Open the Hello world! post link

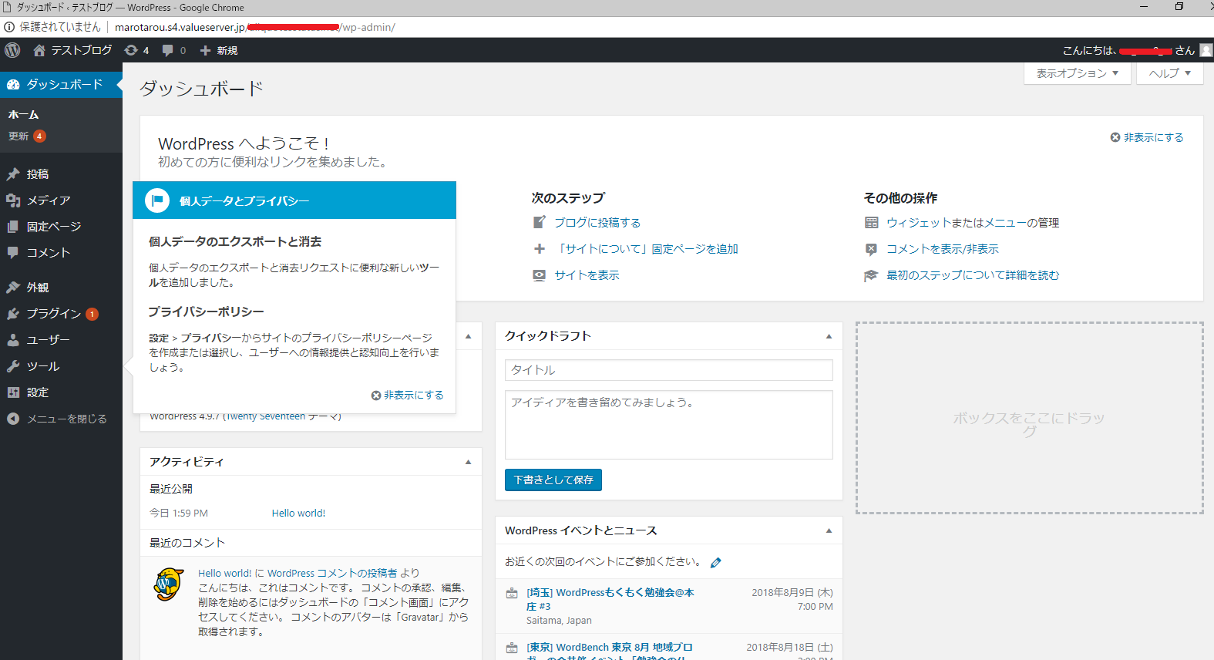coord(298,513)
